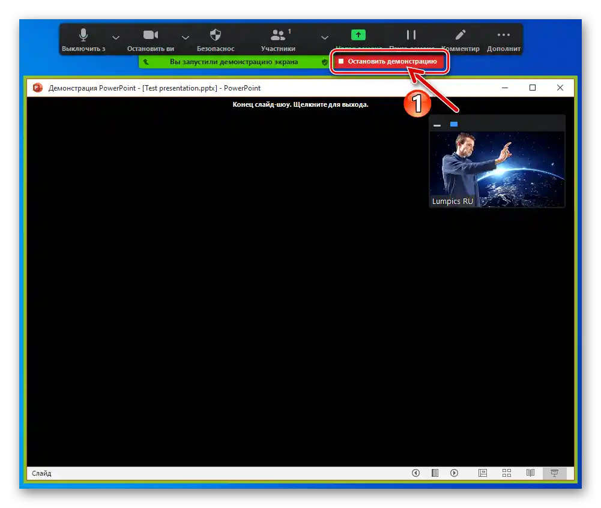
Task: Pause the current screen share
Action: tap(411, 34)
